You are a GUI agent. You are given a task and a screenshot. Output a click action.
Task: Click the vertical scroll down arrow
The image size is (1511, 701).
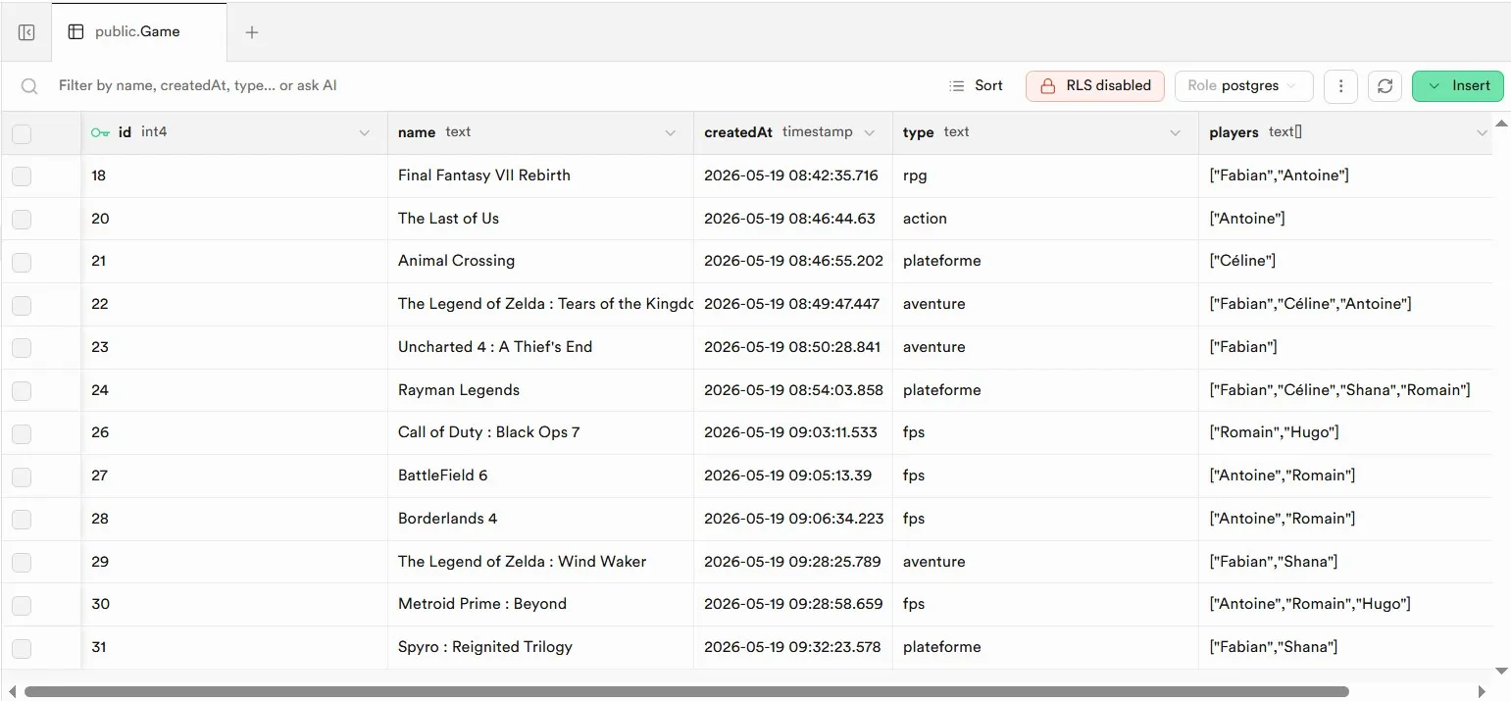point(1501,672)
